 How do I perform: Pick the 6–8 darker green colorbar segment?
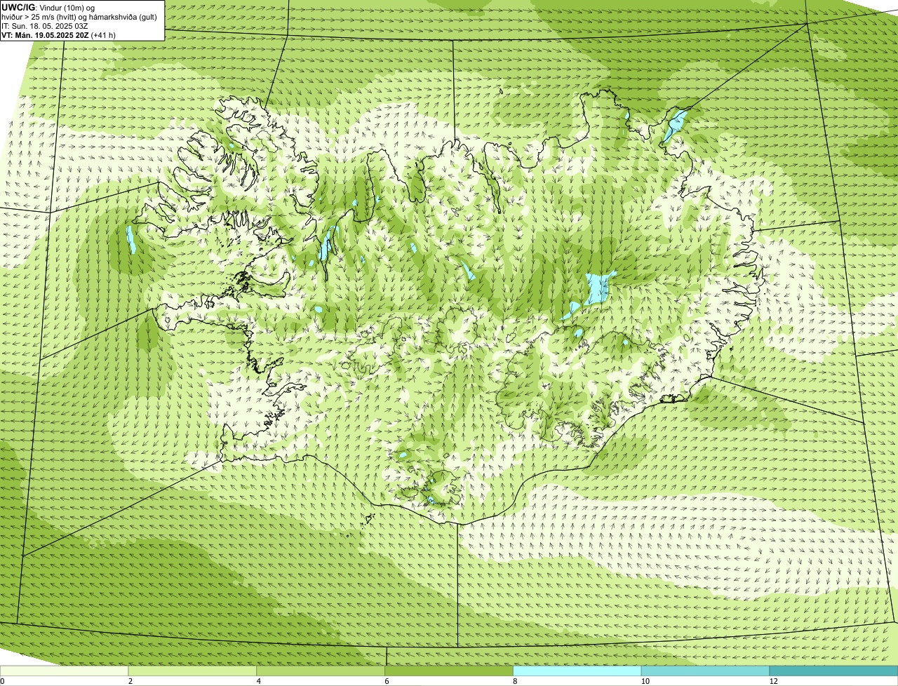[449, 671]
